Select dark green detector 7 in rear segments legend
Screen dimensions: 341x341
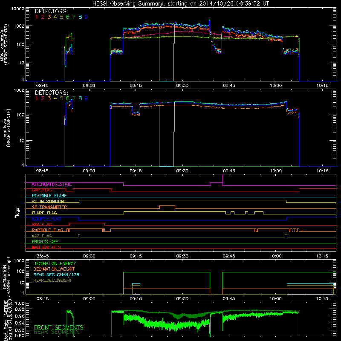click(74, 98)
